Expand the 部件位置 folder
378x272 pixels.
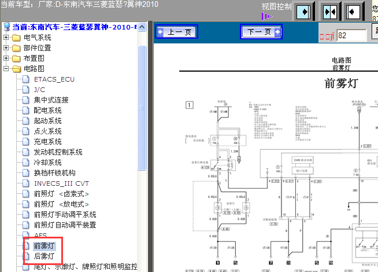pos(6,48)
